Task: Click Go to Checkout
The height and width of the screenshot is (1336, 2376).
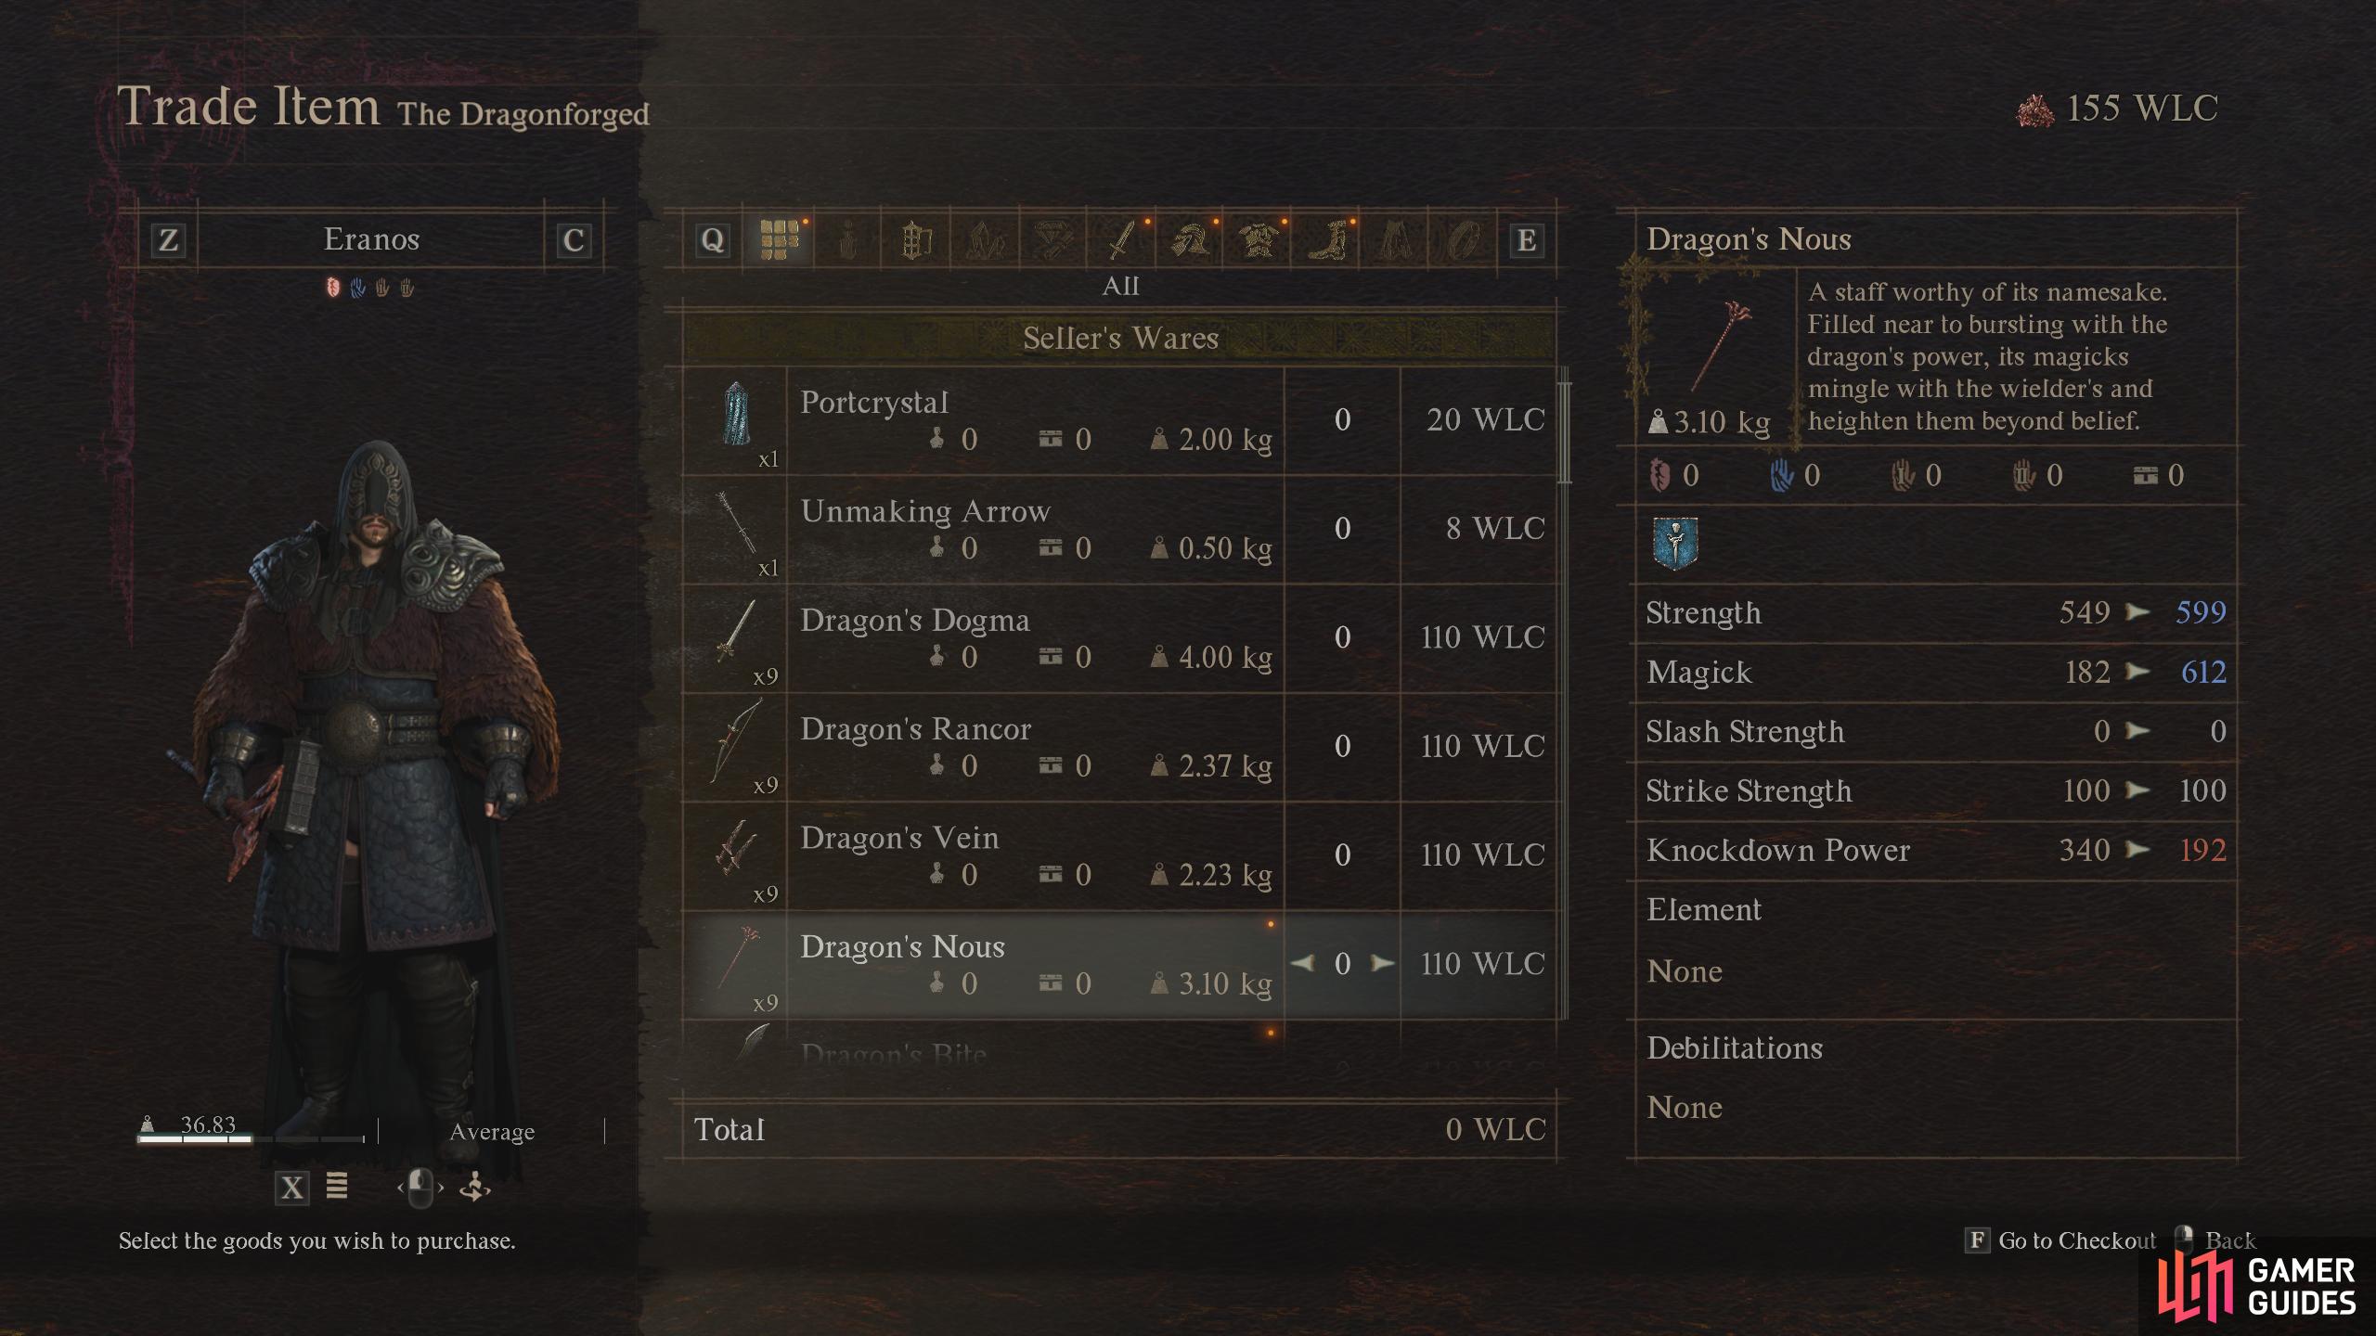Action: point(2060,1240)
